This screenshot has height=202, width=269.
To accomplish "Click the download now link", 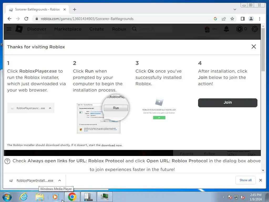I will point(112,145).
